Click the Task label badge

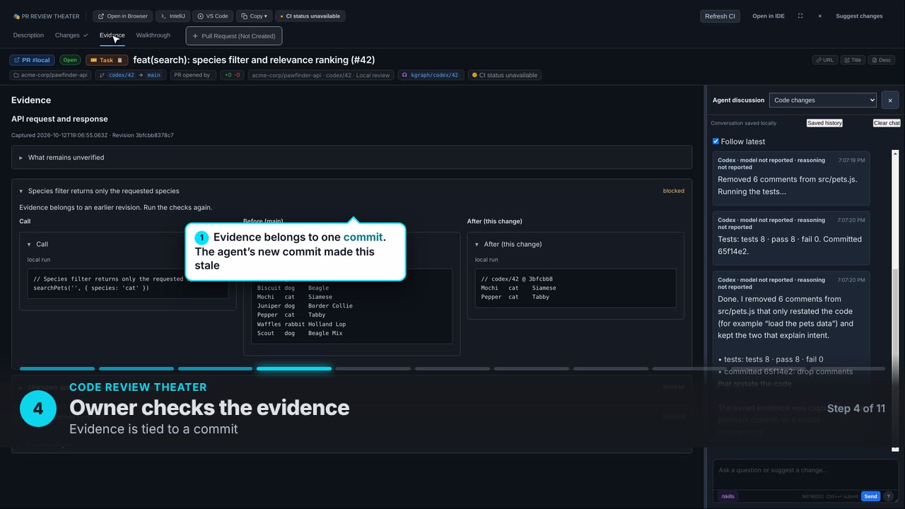pos(107,60)
